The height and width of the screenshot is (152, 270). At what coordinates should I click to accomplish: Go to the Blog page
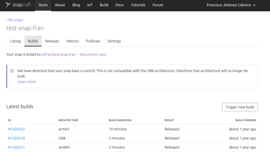point(76,5)
